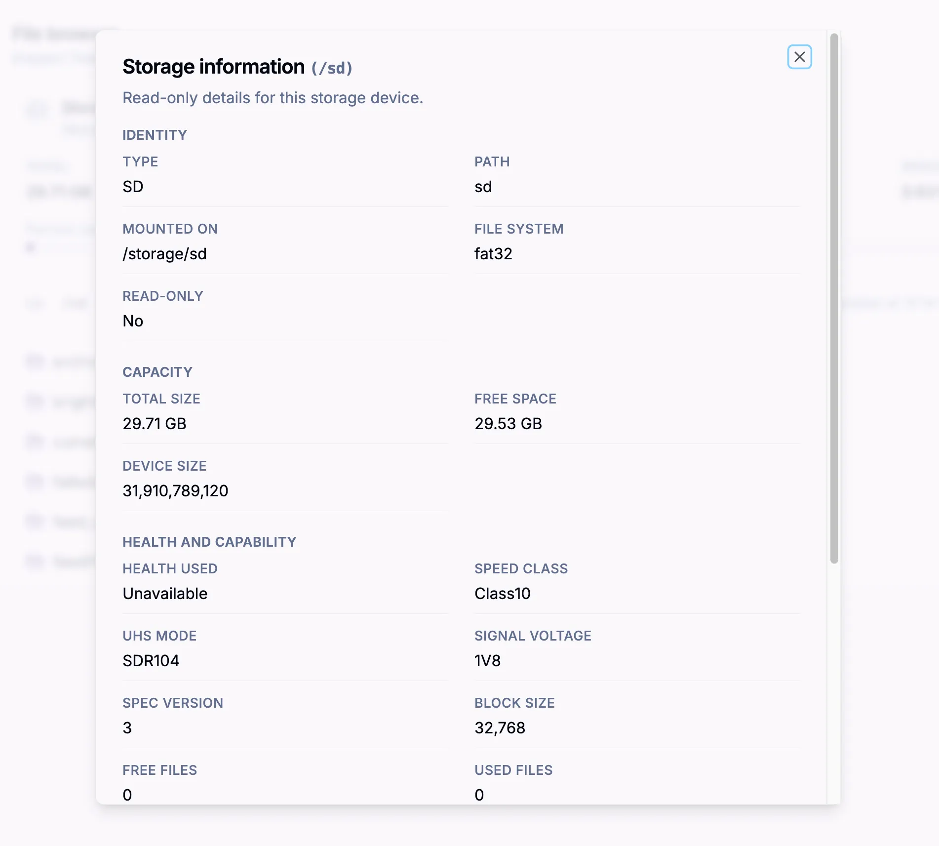Click the dialog's vertical scrollbar

[834, 298]
